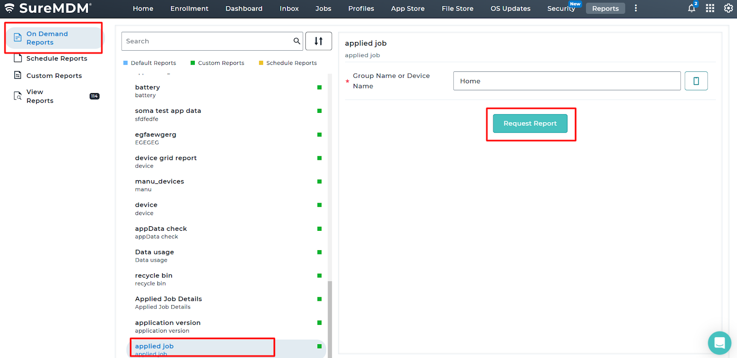Viewport: 737px width, 358px height.
Task: Select the Data usage report
Action: click(x=154, y=256)
